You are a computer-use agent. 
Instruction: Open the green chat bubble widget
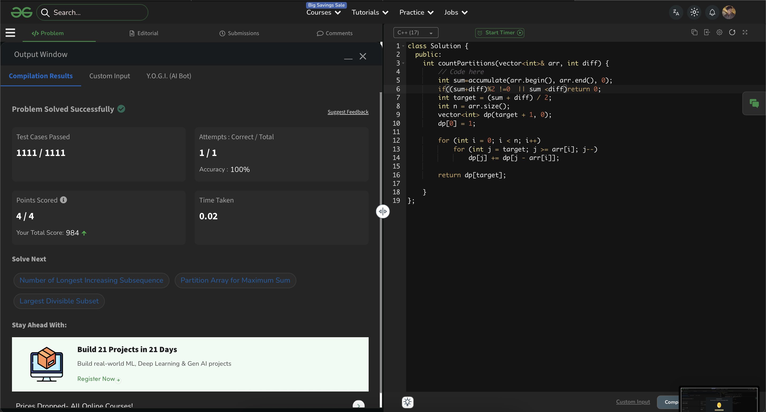tap(754, 104)
